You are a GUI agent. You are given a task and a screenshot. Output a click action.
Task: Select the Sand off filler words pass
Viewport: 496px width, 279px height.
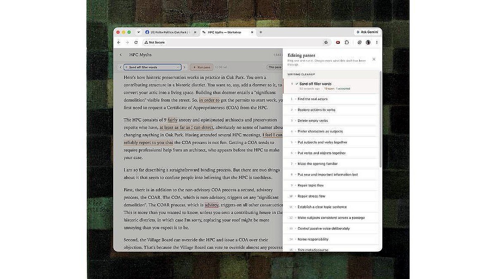pos(331,86)
